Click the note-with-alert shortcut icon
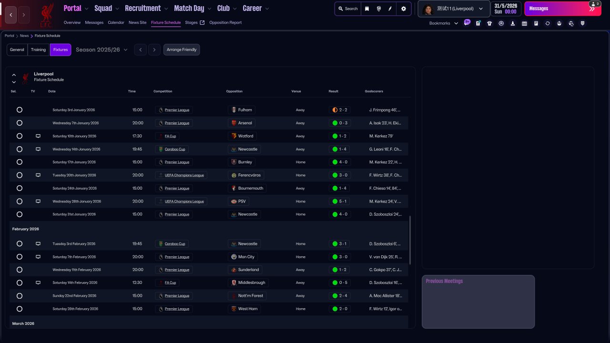 [x=478, y=23]
